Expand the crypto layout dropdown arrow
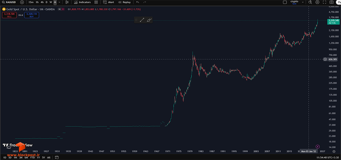341x160 pixels. (x=303, y=2)
